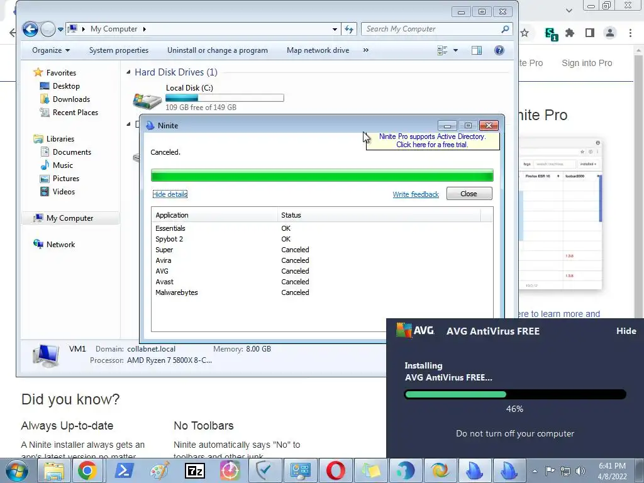Screen dimensions: 644x483
Task: Open Recent Places in navigation pane
Action: 69,112
